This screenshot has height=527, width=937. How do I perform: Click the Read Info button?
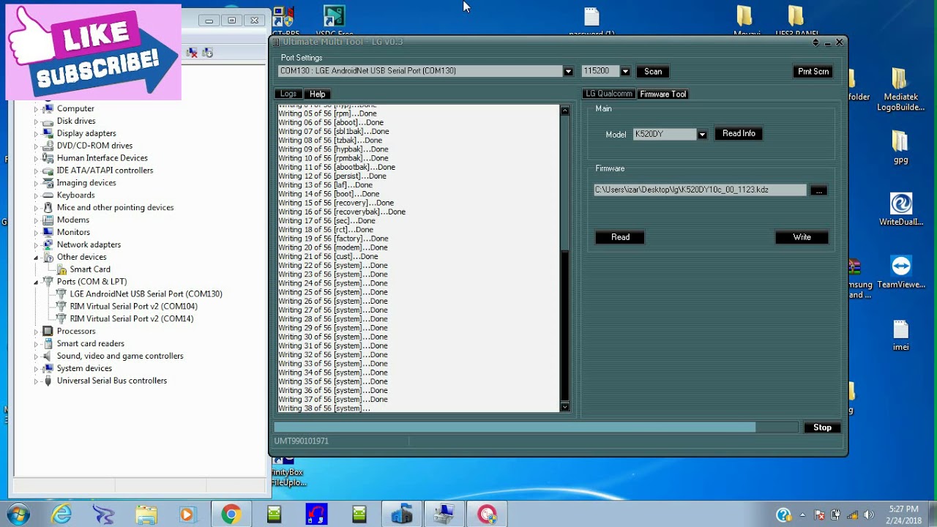[x=739, y=134]
